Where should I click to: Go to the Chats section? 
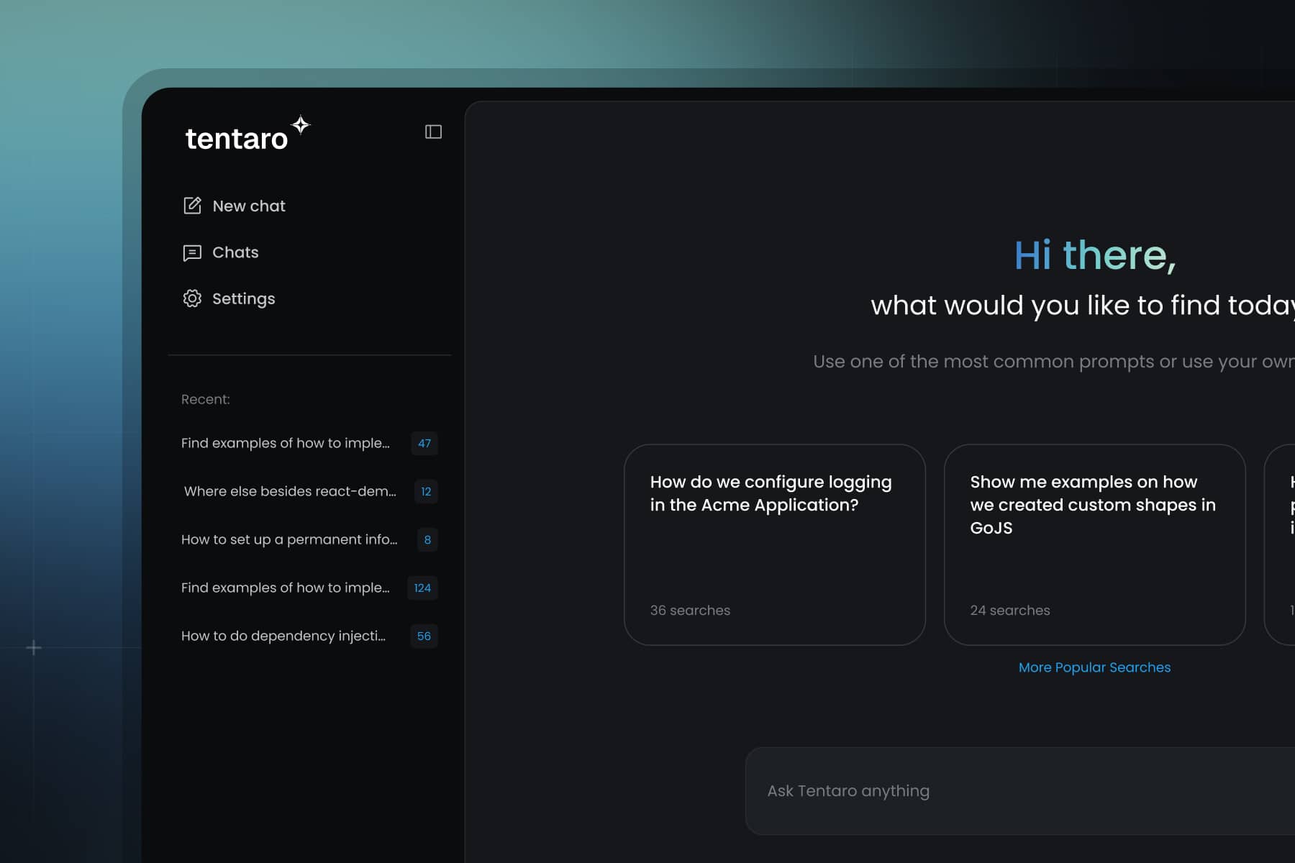[221, 252]
